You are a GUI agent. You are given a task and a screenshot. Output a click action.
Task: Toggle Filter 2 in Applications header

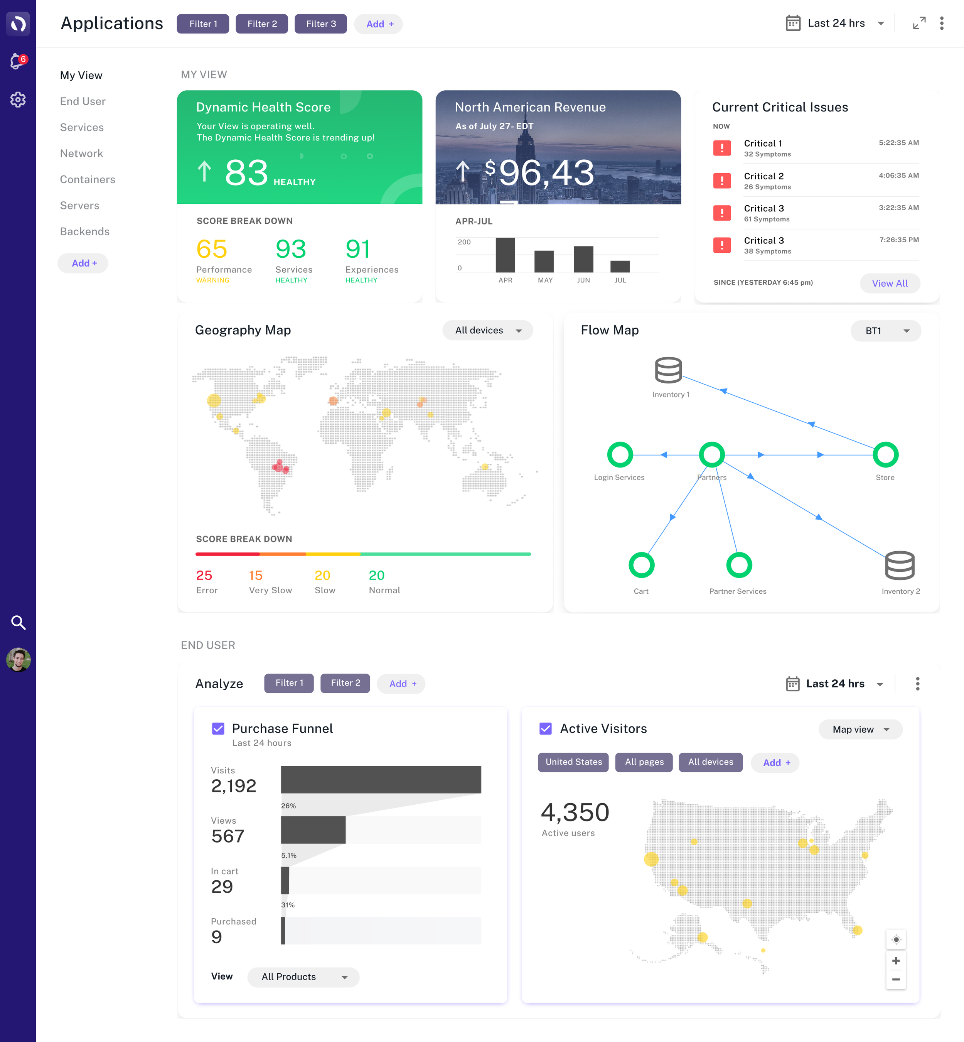click(262, 24)
